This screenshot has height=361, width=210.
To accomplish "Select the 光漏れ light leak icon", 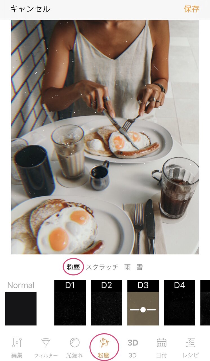I will coord(75,343).
